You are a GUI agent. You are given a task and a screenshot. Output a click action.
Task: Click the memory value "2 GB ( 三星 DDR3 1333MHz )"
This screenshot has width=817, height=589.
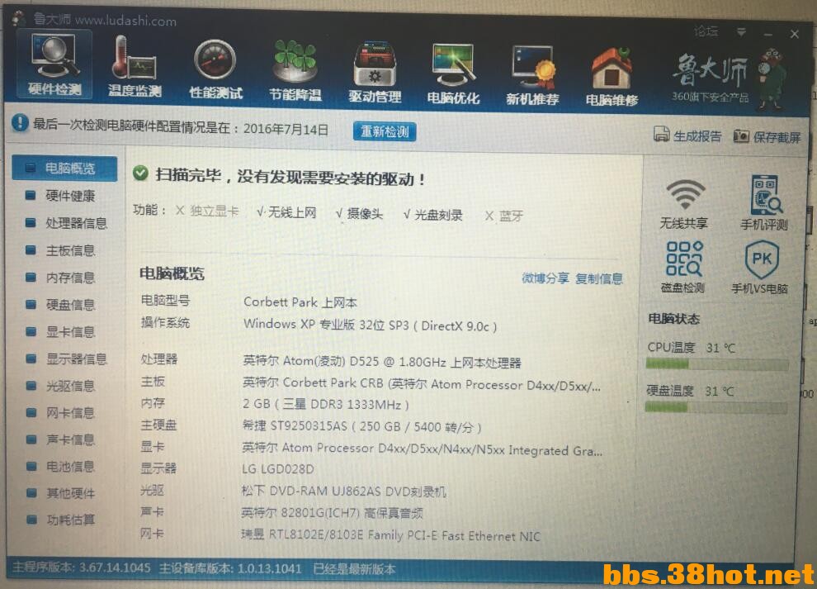coord(326,404)
